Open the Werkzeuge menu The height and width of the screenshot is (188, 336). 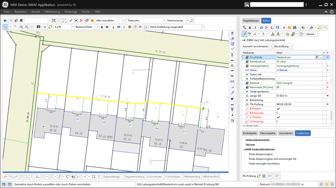(x=71, y=11)
